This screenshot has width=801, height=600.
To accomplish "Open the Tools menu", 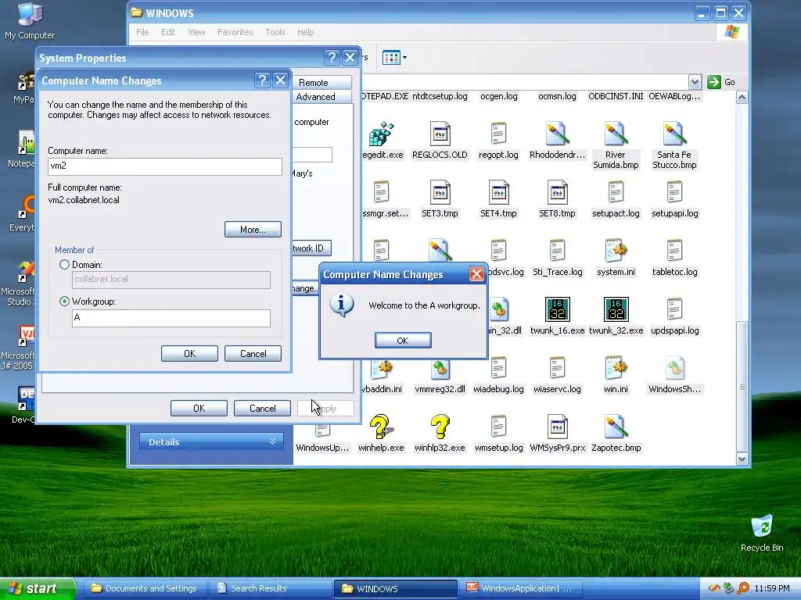I will 275,32.
